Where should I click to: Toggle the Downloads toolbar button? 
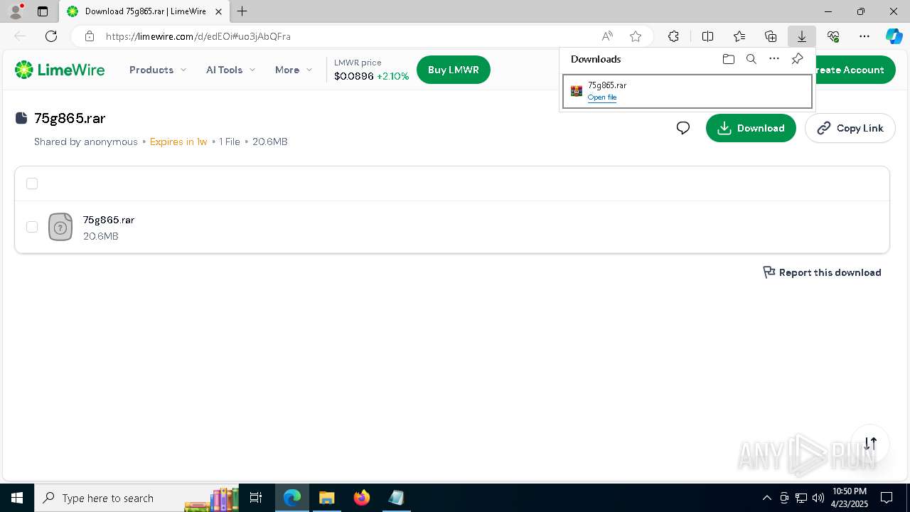[802, 36]
